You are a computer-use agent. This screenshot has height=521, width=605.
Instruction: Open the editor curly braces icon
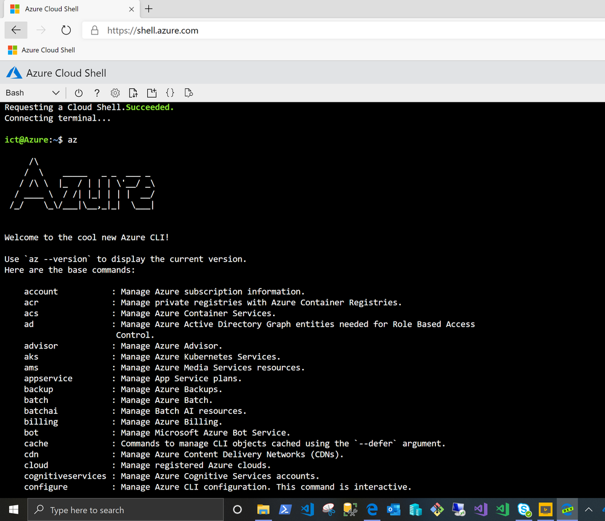(170, 93)
